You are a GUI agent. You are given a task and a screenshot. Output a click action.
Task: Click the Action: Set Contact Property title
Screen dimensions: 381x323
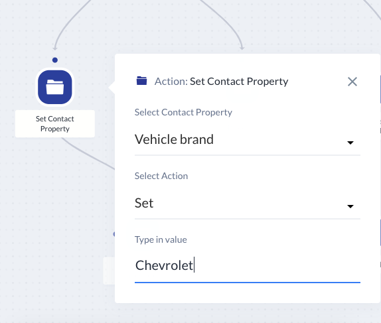click(x=221, y=82)
